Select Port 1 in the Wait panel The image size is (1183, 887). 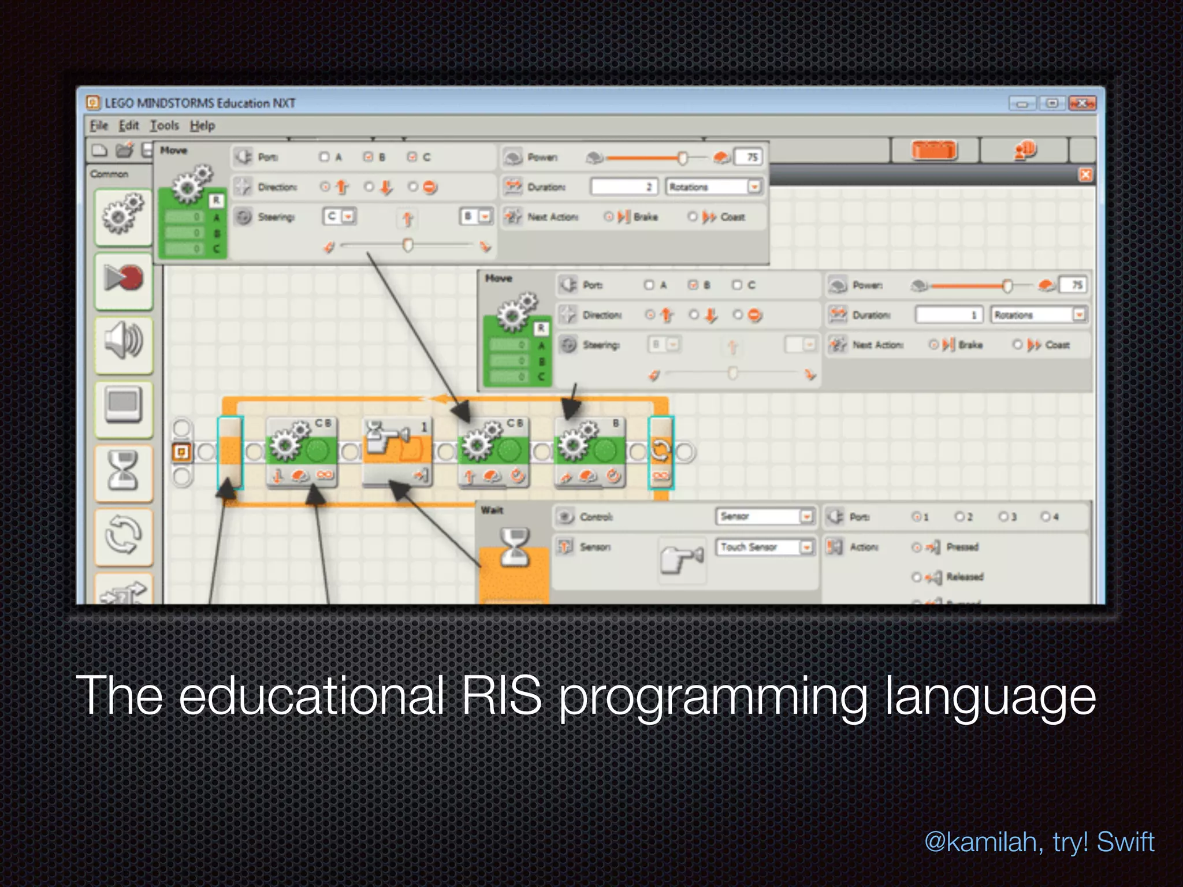point(916,516)
